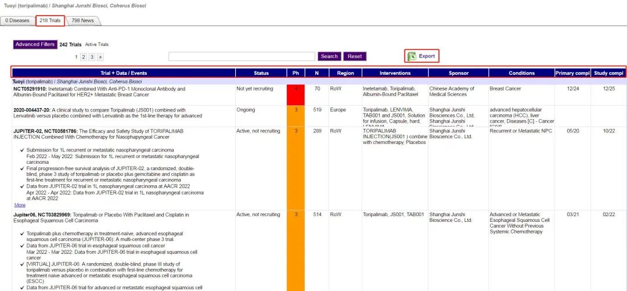Screen dimensions: 627x291
Task: Click 'Not yet recruiting' status
Action: click(255, 89)
